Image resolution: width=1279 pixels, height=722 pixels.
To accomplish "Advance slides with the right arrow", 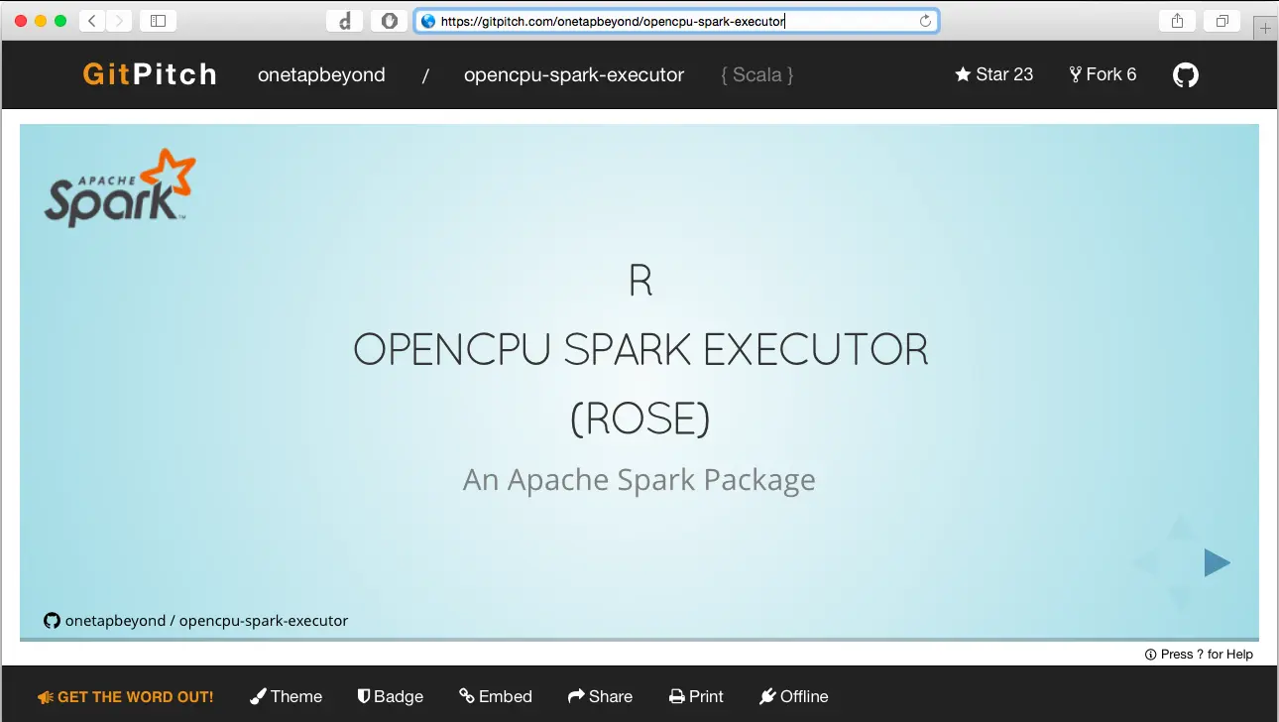I will pos(1217,562).
